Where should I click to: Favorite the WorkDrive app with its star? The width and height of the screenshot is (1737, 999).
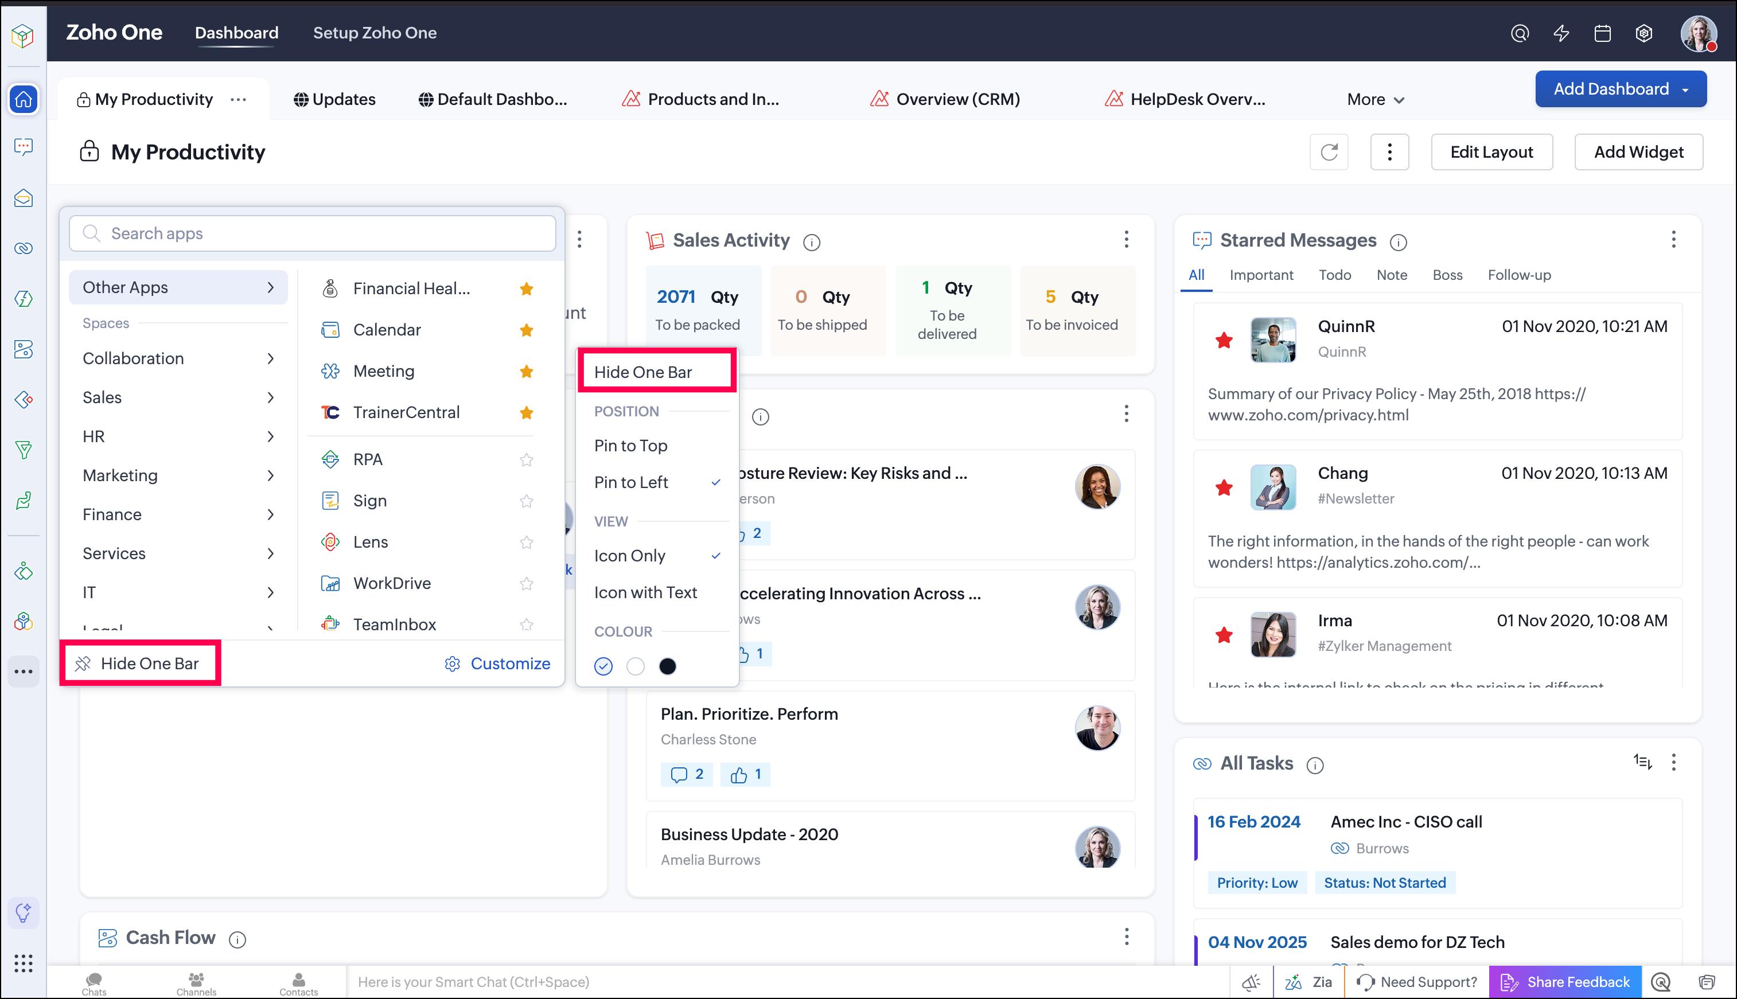(x=527, y=583)
